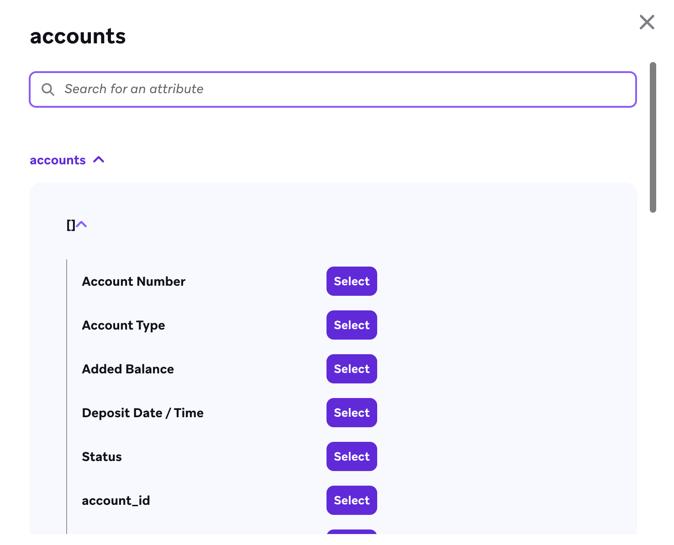674x545 pixels.
Task: Focus the Search for an attribute field
Action: click(333, 89)
